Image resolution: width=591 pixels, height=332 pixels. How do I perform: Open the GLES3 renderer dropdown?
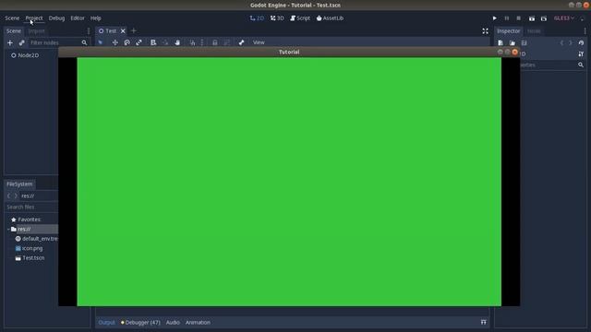[x=564, y=18]
